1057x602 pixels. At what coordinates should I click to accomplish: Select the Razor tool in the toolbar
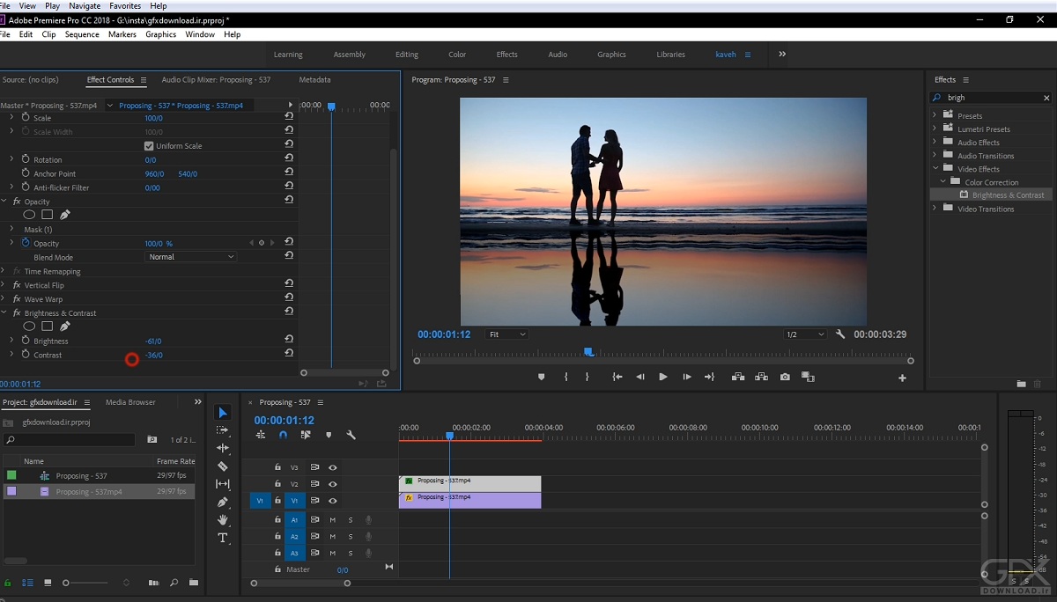(x=223, y=466)
